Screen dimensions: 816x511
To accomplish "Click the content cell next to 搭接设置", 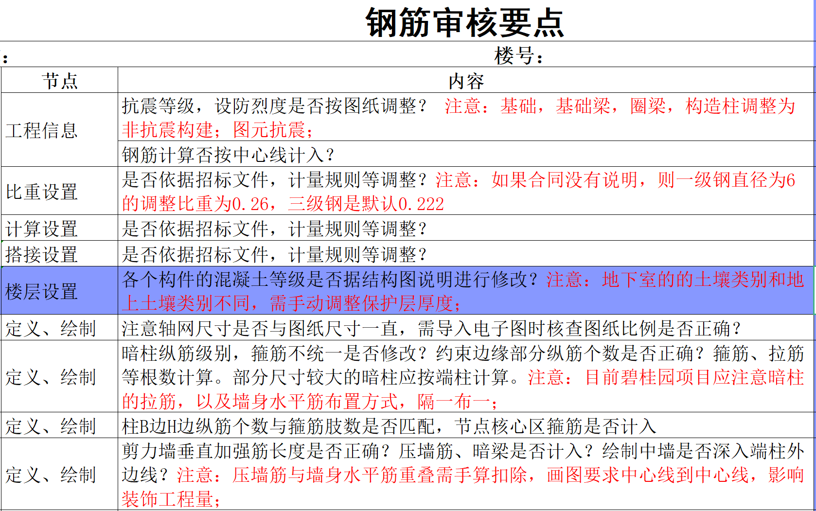I will [466, 254].
